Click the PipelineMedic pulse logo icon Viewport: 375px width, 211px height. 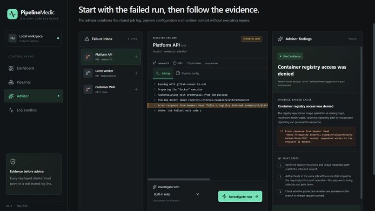point(13,14)
